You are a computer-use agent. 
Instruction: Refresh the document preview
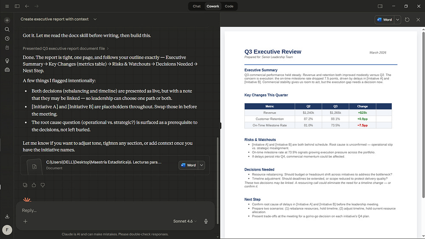[407, 20]
